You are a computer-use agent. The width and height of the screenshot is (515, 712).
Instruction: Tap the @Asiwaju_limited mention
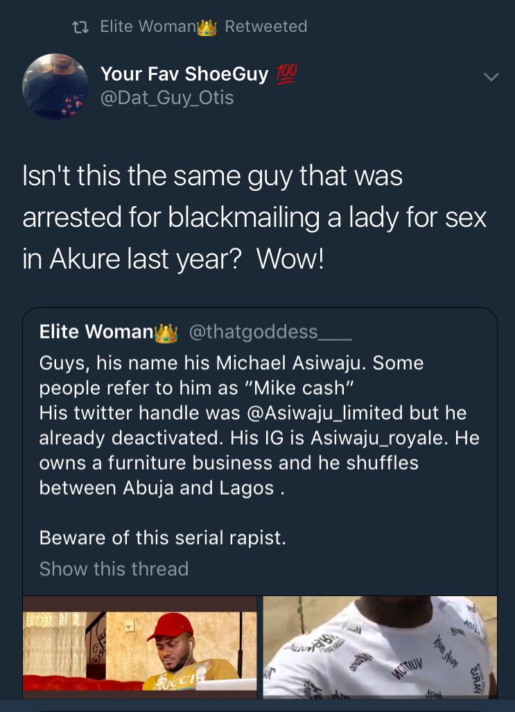click(x=340, y=413)
